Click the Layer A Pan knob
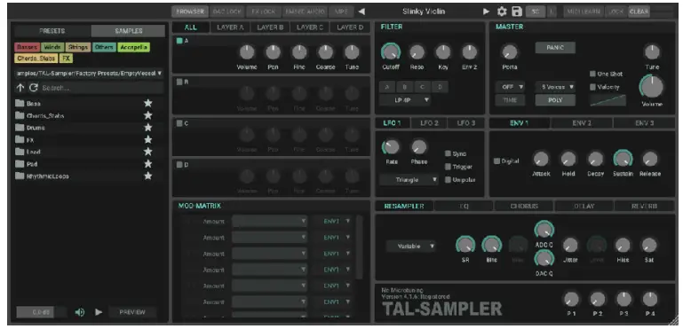This screenshot has height=329, width=683. click(x=274, y=52)
